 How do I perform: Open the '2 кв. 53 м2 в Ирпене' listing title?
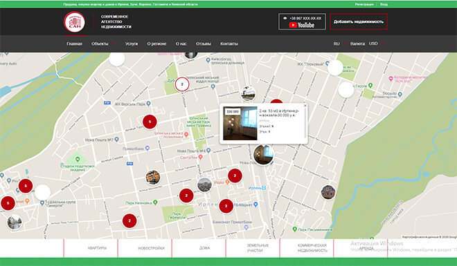[279, 113]
